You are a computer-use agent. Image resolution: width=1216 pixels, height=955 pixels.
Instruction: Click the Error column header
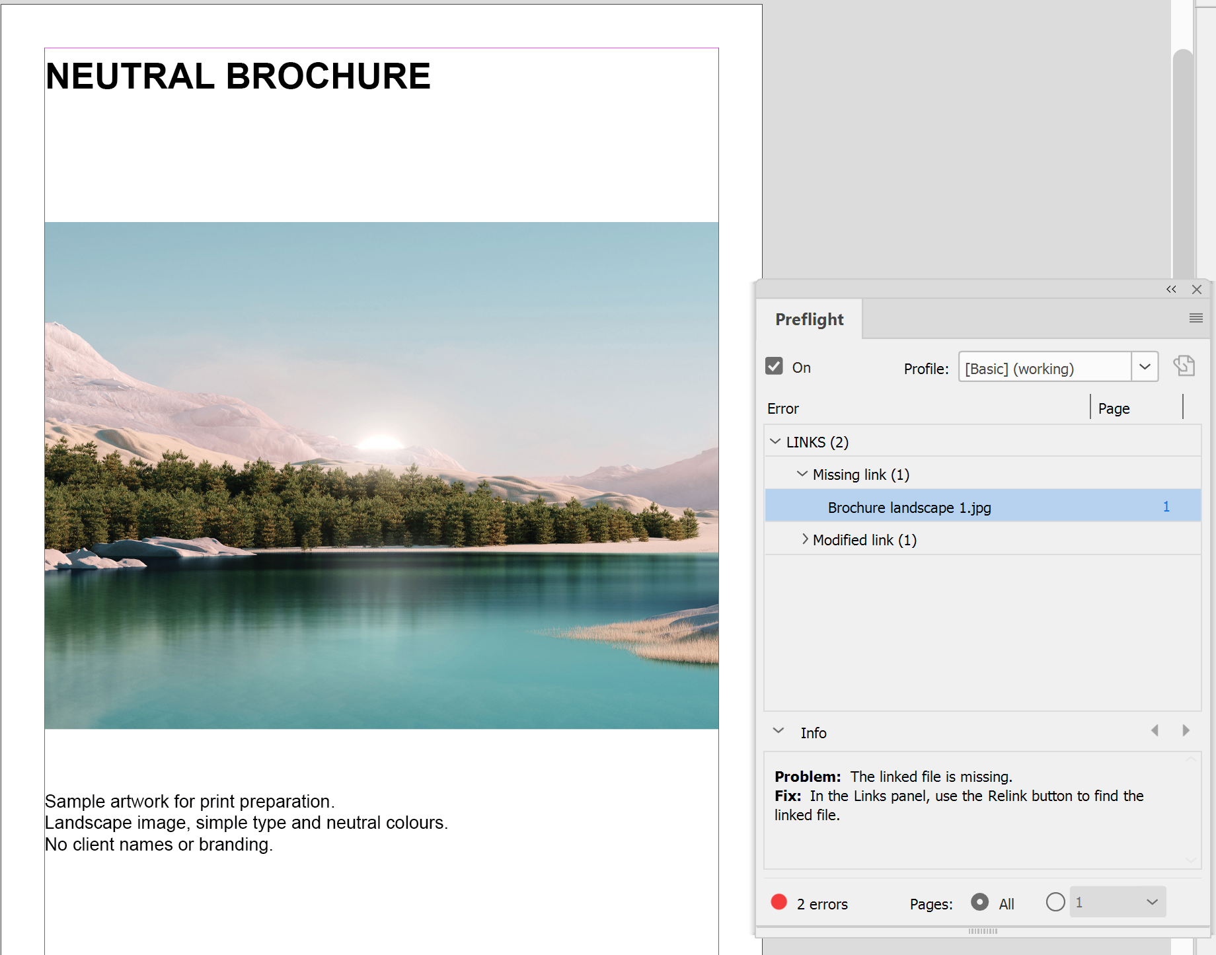(782, 408)
